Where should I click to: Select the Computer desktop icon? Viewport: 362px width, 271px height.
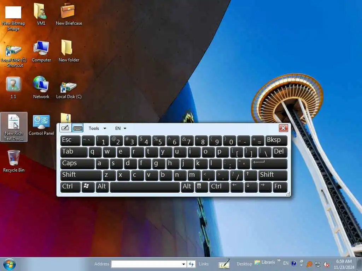click(x=41, y=52)
